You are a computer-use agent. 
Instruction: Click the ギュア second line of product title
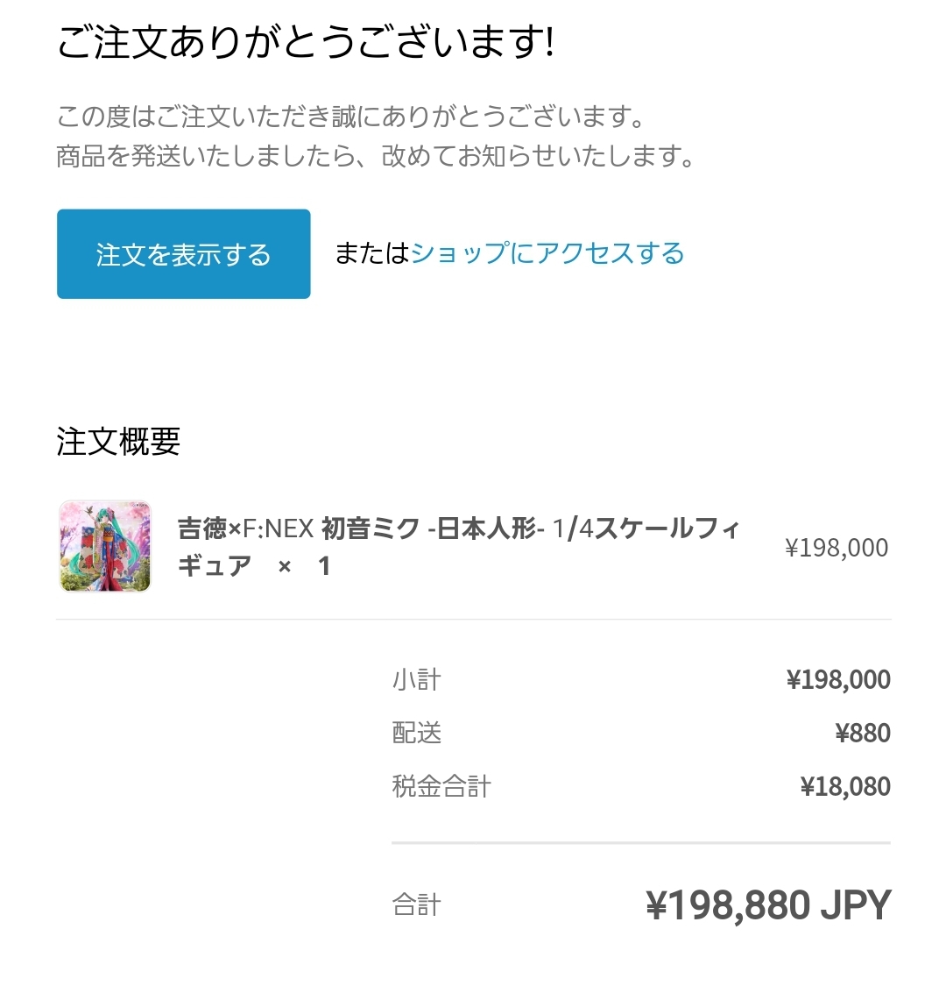tap(215, 566)
